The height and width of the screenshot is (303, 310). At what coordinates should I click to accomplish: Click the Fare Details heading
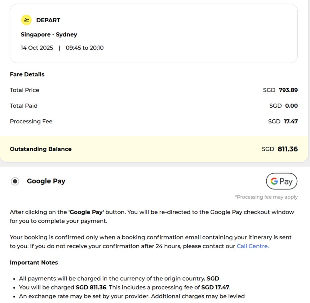click(27, 74)
